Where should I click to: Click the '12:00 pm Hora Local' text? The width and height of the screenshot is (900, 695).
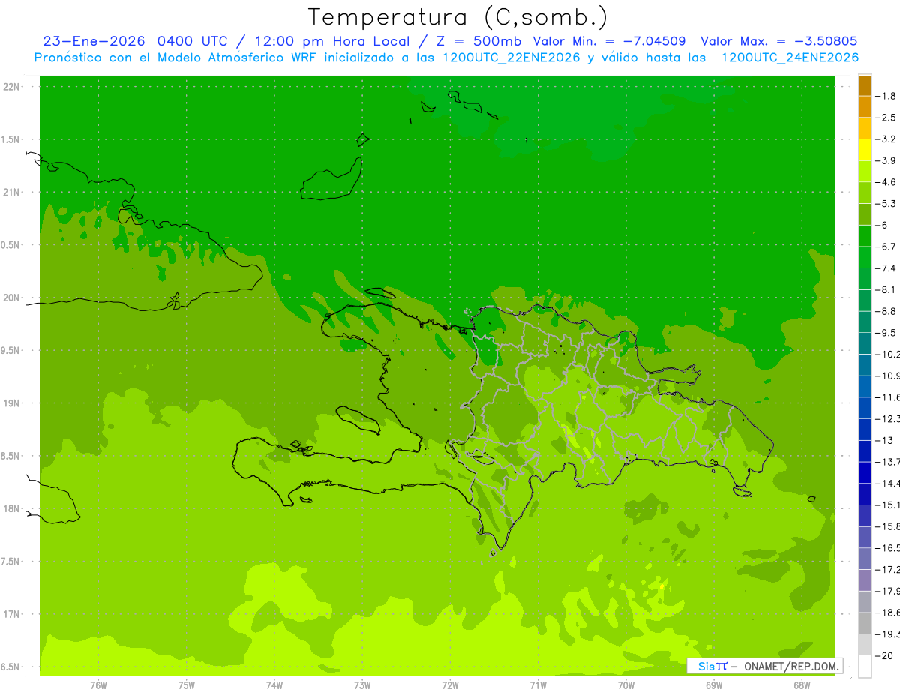(331, 41)
